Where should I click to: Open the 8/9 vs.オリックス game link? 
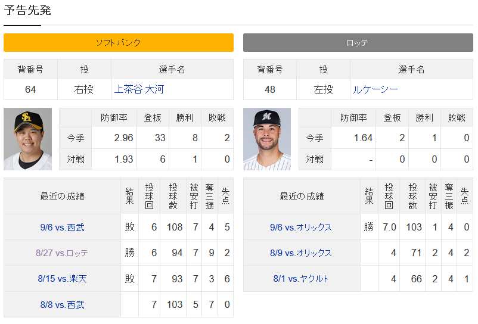(x=301, y=253)
